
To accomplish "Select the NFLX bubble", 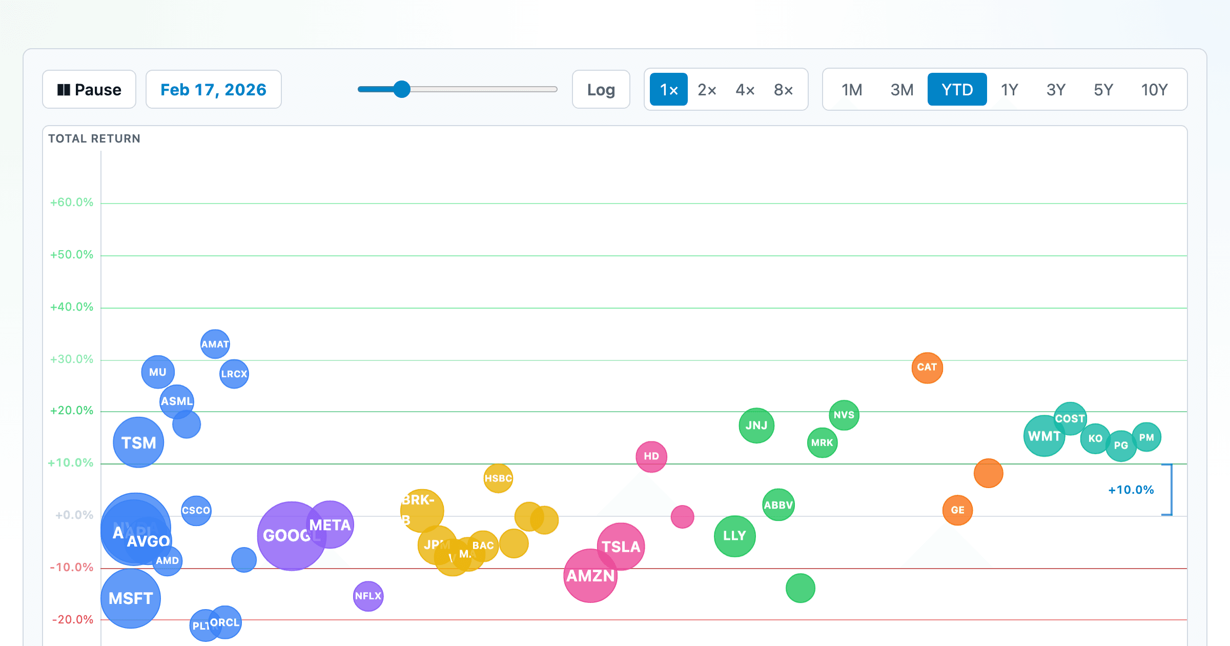I will (x=368, y=596).
